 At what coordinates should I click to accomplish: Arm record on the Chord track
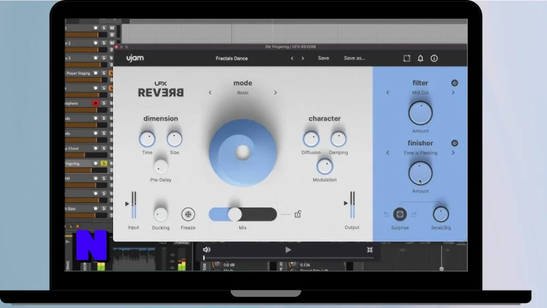pyautogui.click(x=95, y=149)
